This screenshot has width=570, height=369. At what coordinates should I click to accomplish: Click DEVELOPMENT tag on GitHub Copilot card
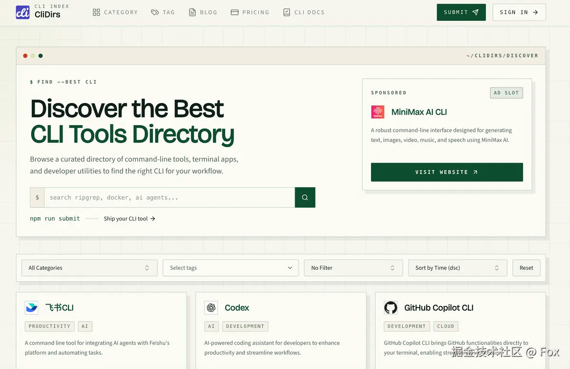click(407, 326)
